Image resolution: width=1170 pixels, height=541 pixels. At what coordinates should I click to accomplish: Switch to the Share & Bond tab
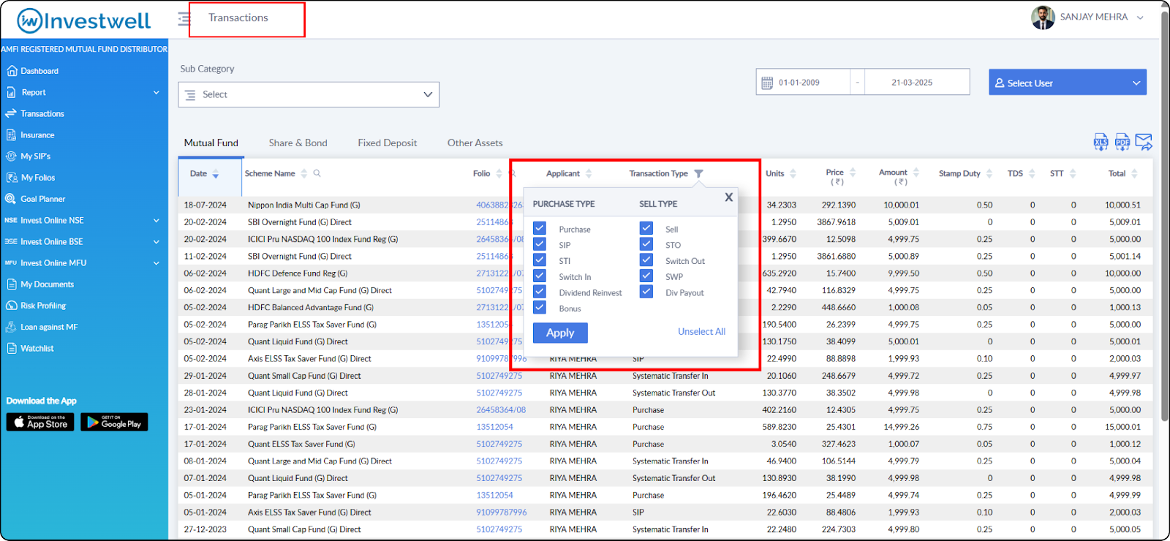click(298, 143)
